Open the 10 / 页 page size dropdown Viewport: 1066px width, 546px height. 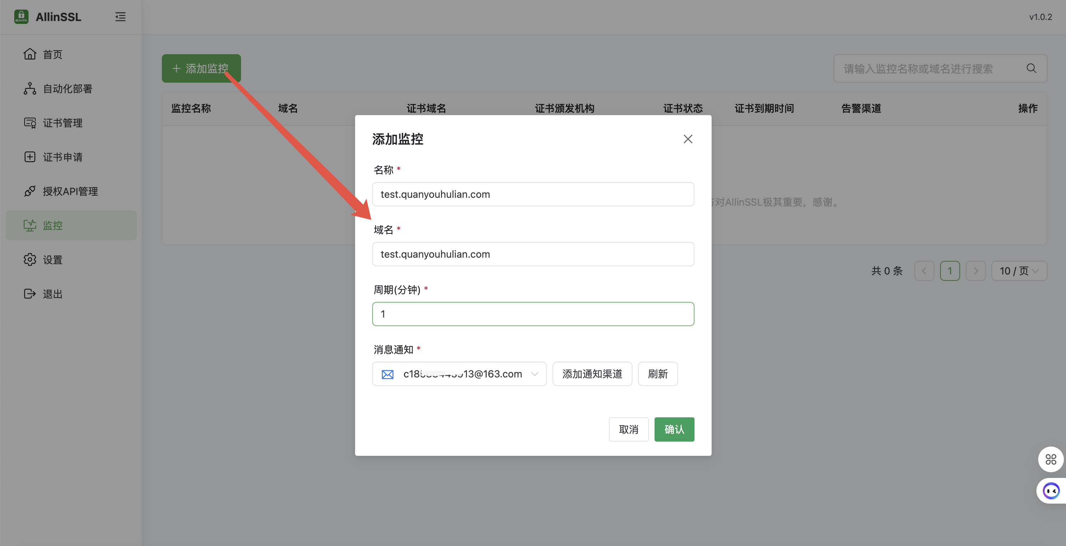[1019, 271]
